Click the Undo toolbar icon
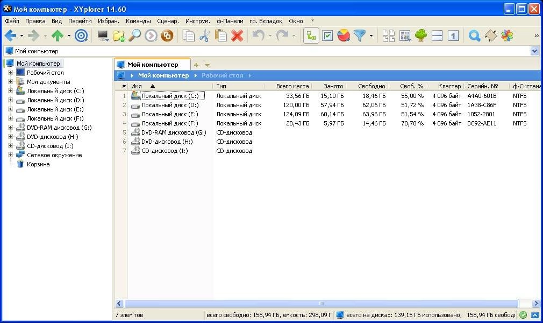This screenshot has height=323, width=543. click(x=259, y=36)
